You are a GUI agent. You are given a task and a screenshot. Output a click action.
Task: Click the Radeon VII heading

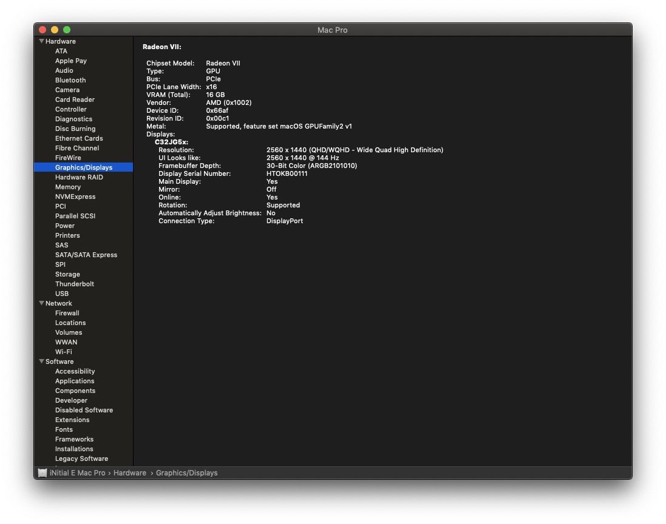pos(162,47)
